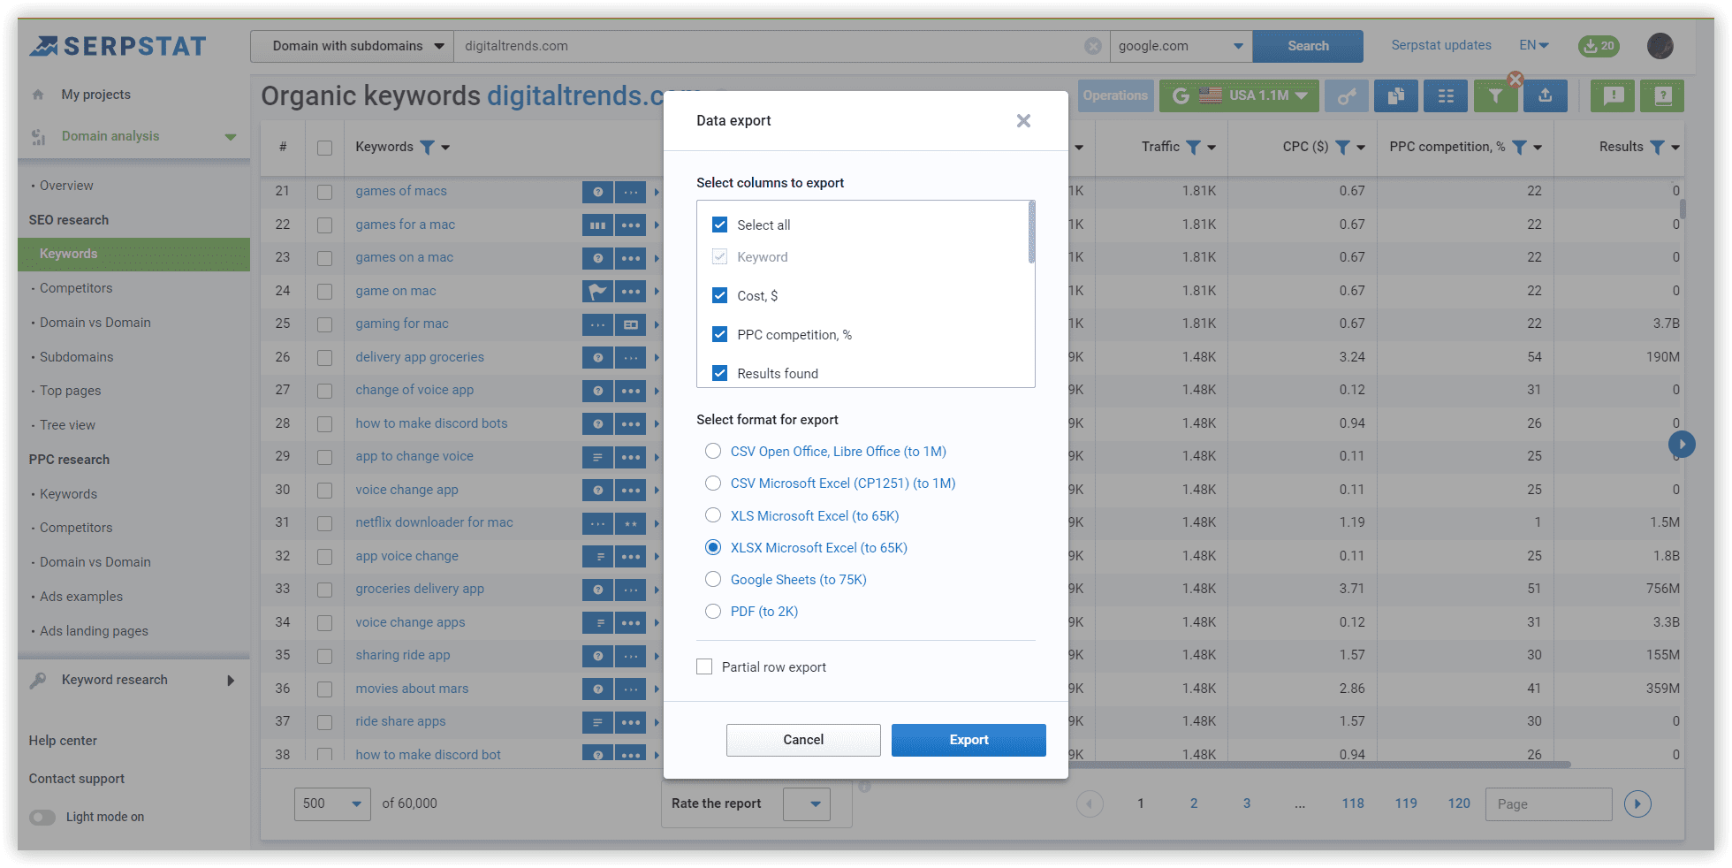Open SEO research Competitors
Viewport: 1732px width, 868px height.
point(76,288)
